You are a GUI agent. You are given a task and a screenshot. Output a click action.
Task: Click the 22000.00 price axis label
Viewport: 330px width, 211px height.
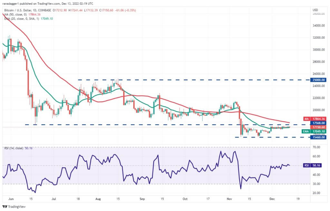click(x=319, y=98)
